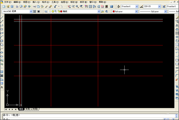The image size is (179, 120).
Task: Open the Undo history dropdown arrow
Action: click(59, 6)
